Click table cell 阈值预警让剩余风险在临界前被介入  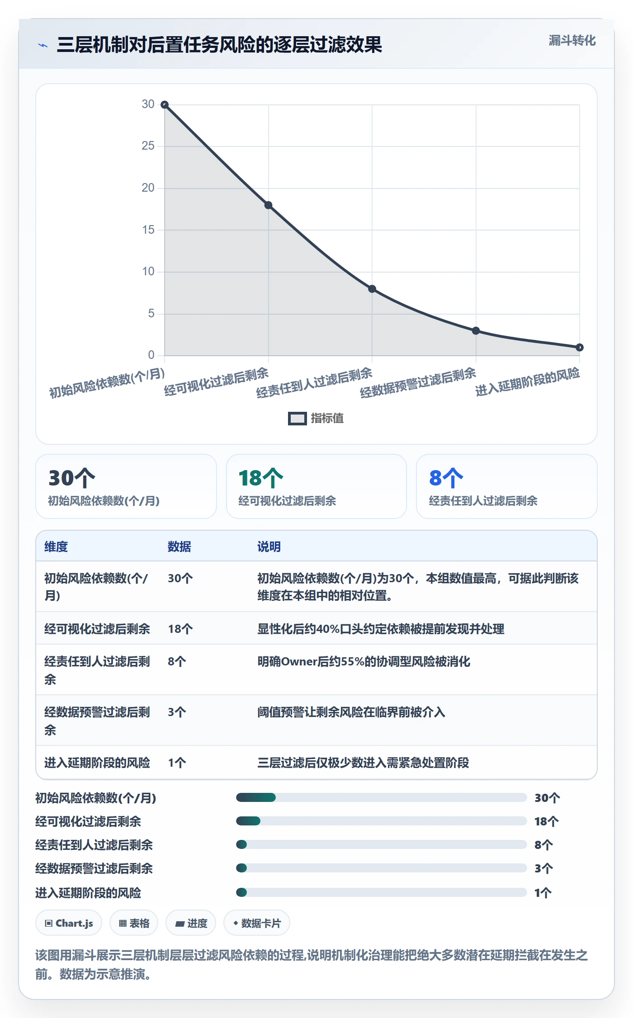pyautogui.click(x=351, y=712)
